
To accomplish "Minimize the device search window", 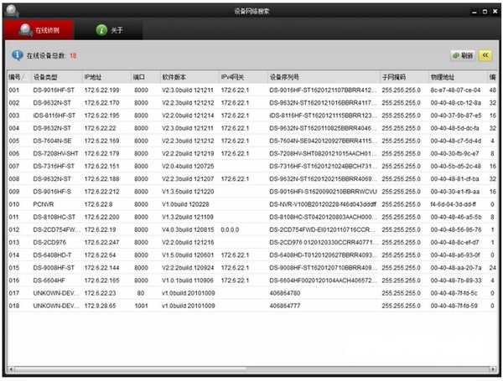I will (474, 12).
